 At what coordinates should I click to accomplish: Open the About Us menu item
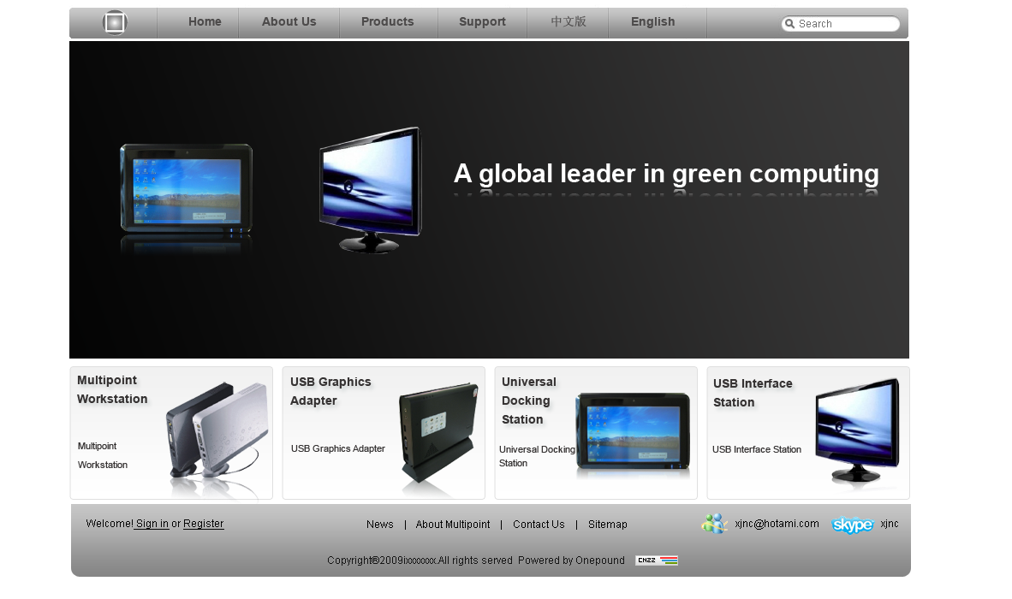(289, 22)
